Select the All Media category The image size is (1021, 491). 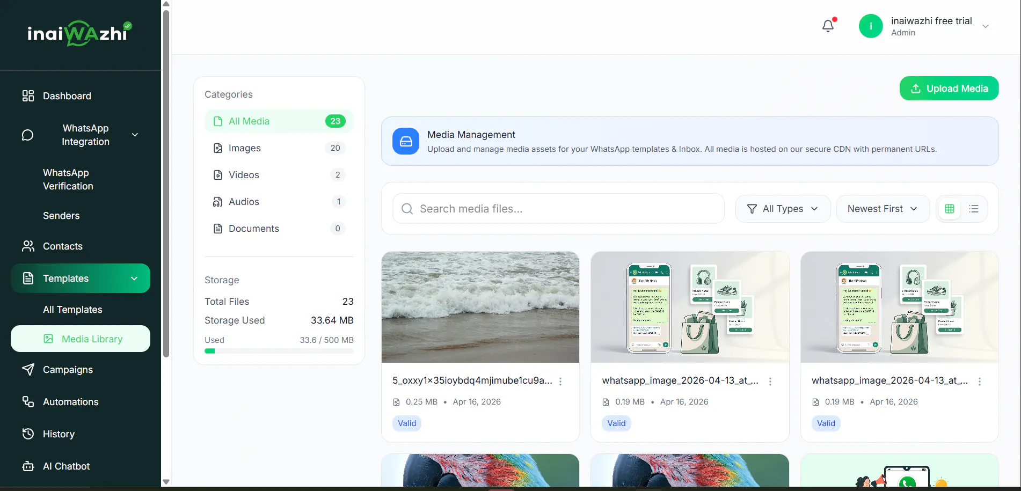[279, 121]
